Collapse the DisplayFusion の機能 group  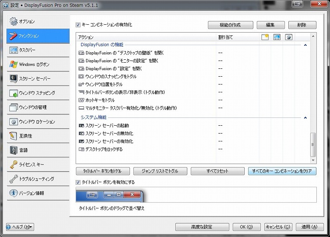pyautogui.click(x=305, y=45)
